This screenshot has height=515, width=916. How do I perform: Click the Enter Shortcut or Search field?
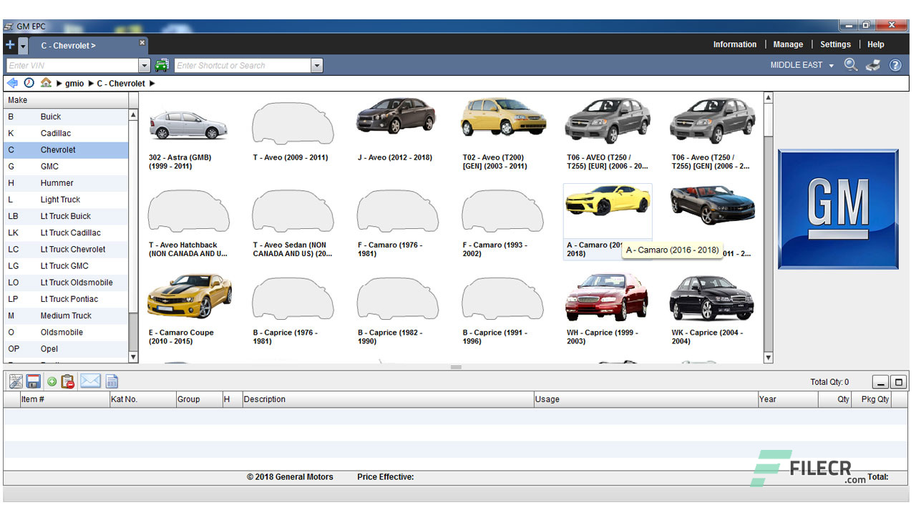tap(243, 65)
